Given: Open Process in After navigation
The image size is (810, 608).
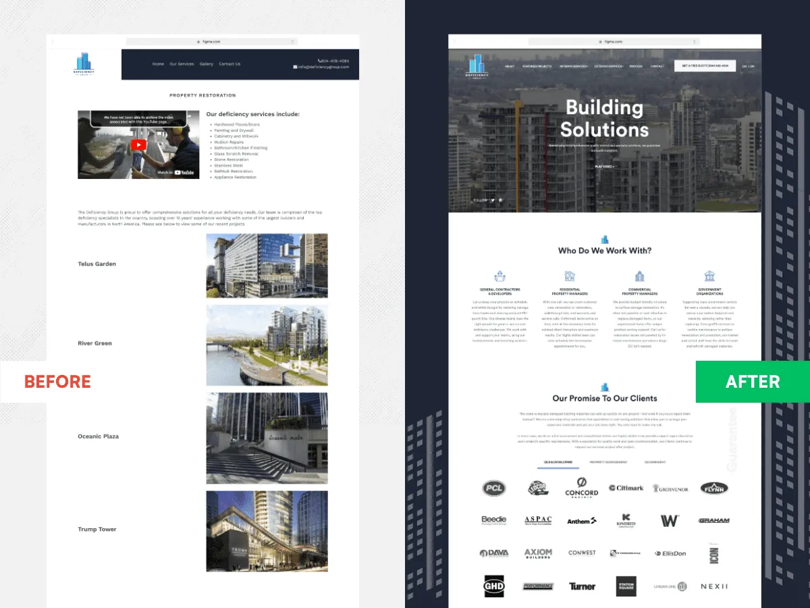Looking at the screenshot, I should click(x=636, y=66).
